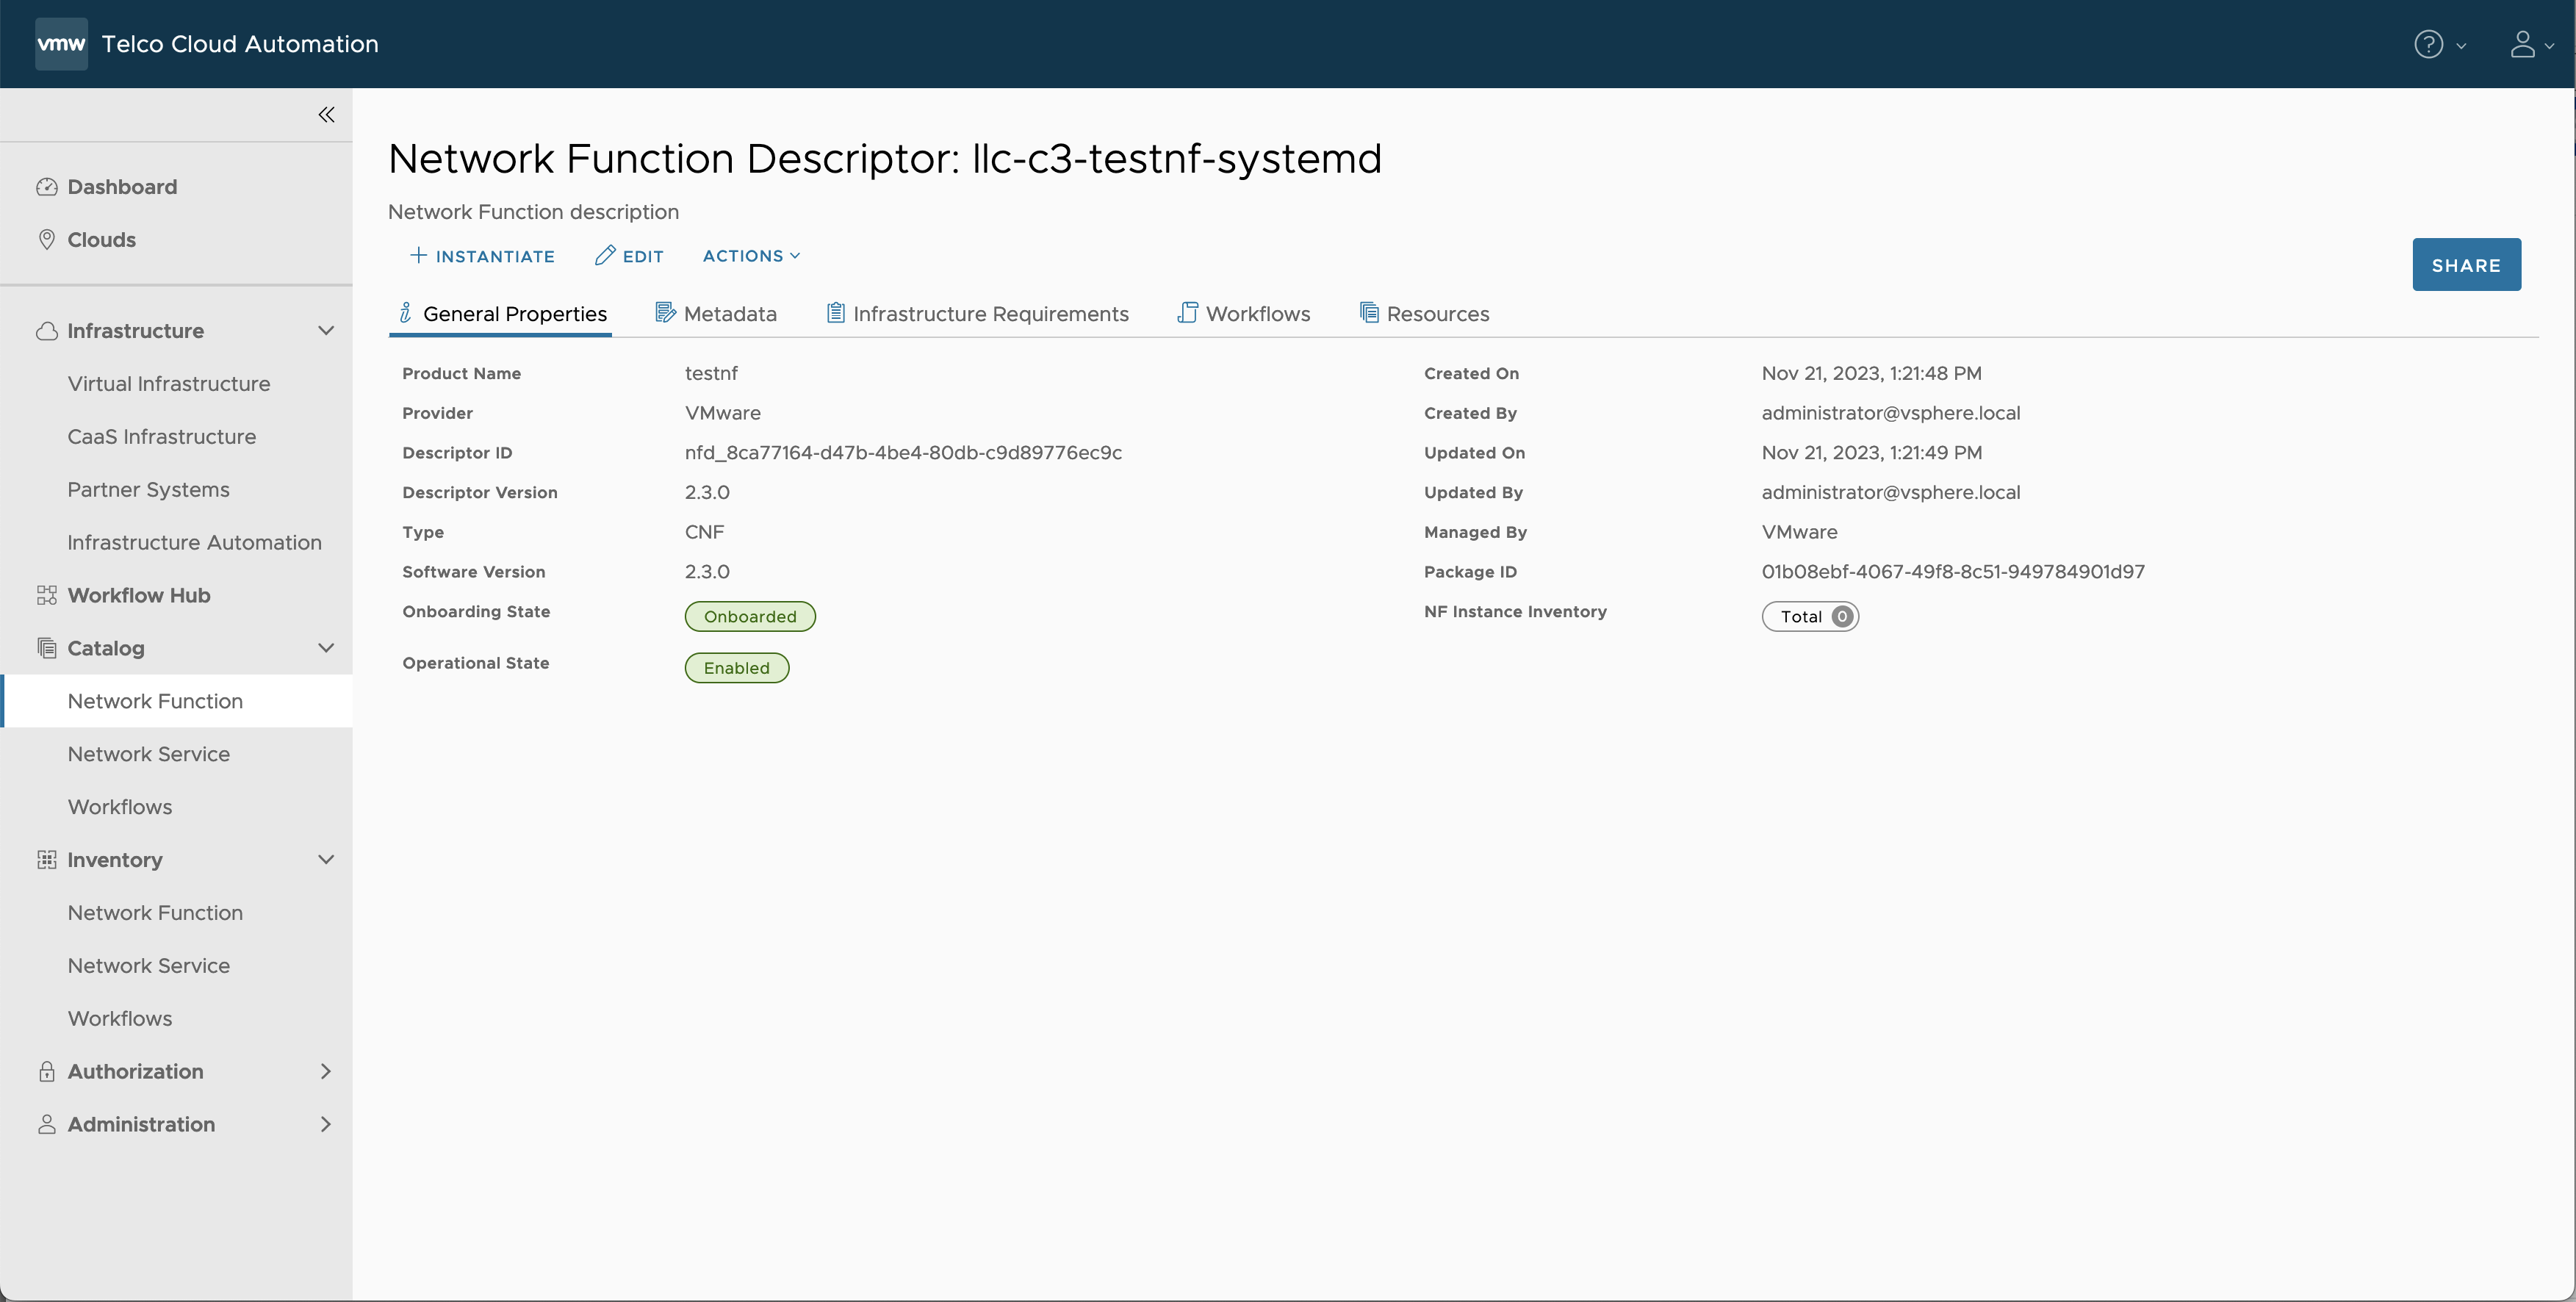Click the Catalog icon in sidebar
Viewport: 2576px width, 1302px height.
click(x=45, y=647)
